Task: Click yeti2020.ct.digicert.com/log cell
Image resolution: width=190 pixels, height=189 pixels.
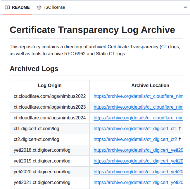Action: pyautogui.click(x=50, y=172)
